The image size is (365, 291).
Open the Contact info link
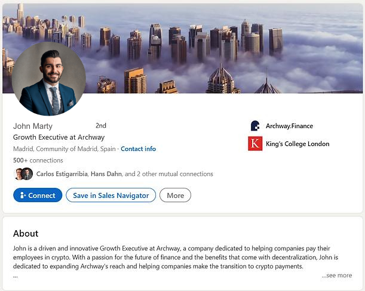coord(138,148)
